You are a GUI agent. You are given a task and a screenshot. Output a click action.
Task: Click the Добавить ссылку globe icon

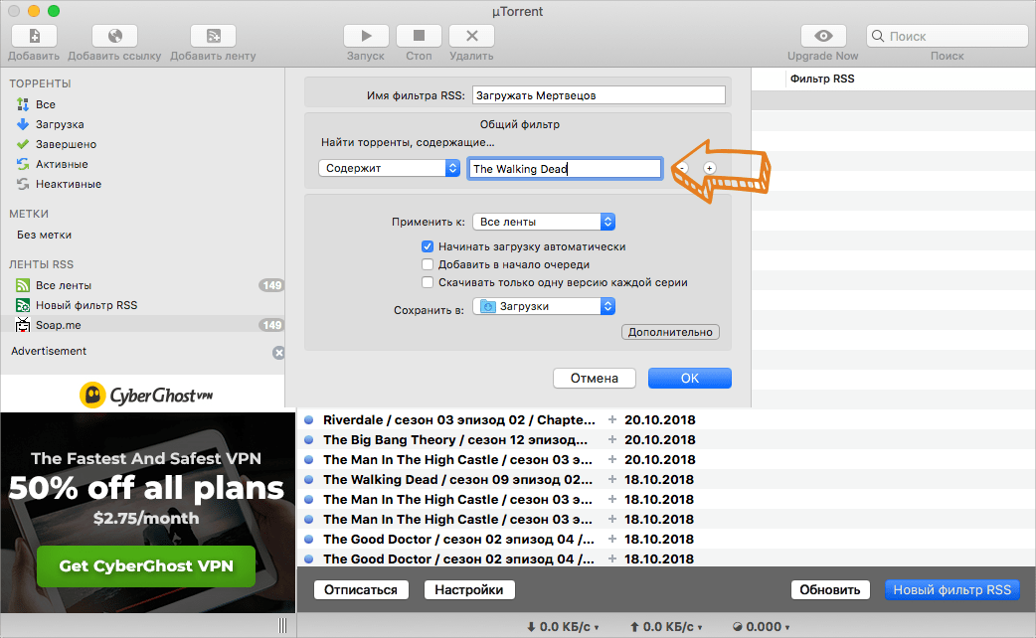[115, 36]
